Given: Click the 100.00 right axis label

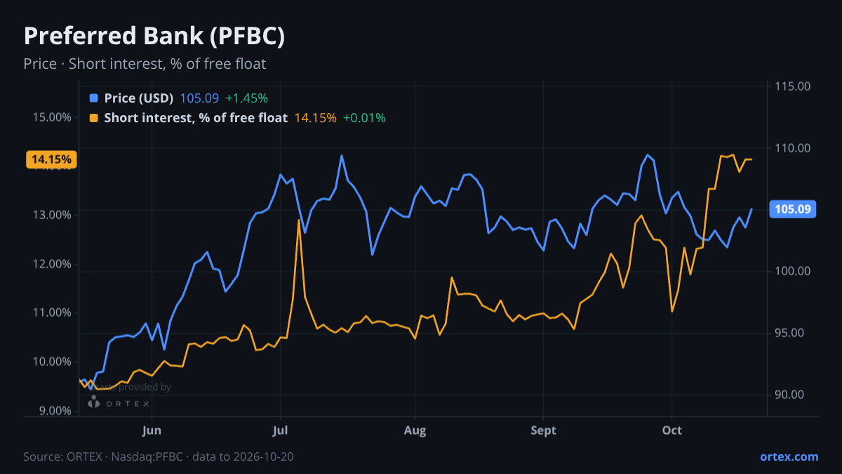Looking at the screenshot, I should click(793, 271).
